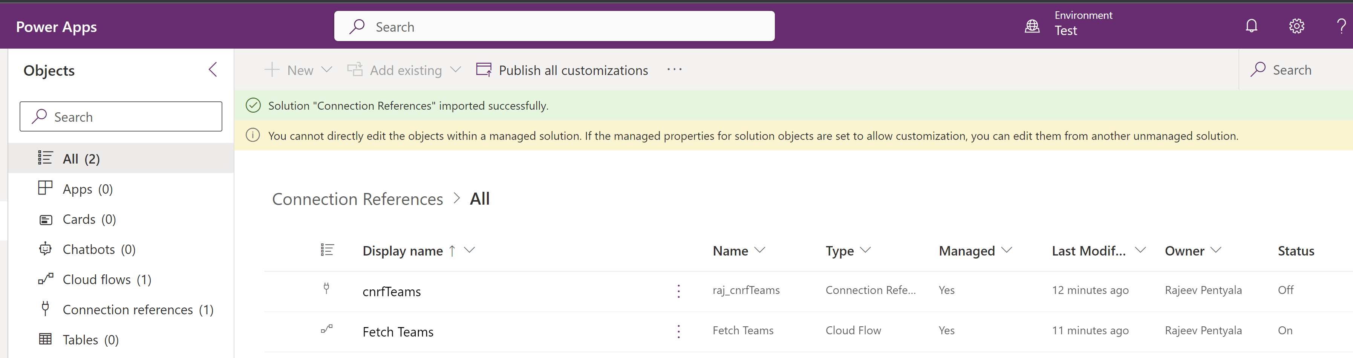Open the Owner column dropdown
1353x358 pixels.
click(x=1216, y=250)
